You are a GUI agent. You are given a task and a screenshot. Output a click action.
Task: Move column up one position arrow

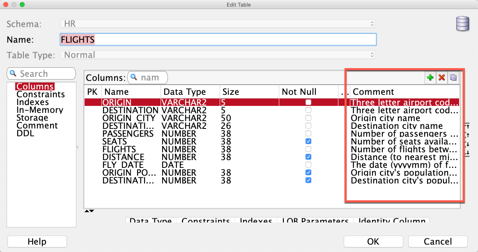tap(467, 135)
